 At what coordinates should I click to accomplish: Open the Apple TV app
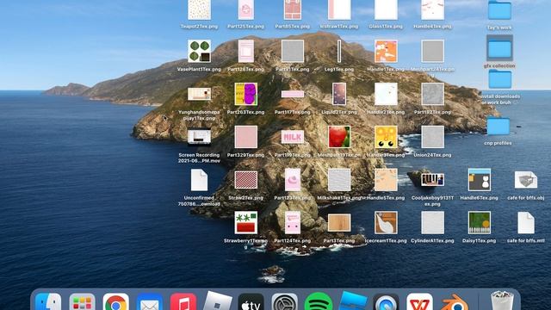[x=251, y=301]
